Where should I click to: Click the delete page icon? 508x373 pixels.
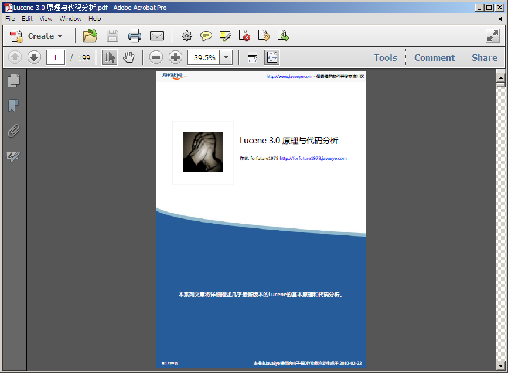(x=244, y=36)
